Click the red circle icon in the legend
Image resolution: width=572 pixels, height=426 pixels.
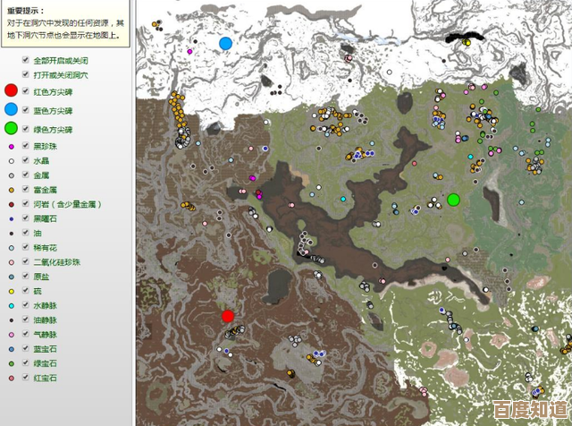coord(11,90)
